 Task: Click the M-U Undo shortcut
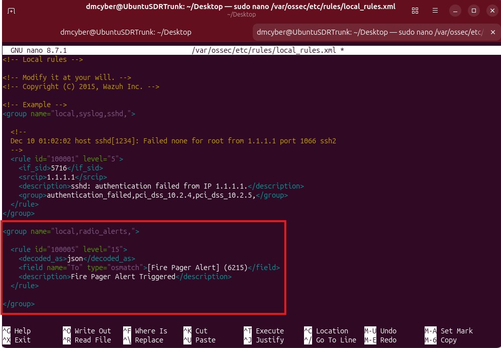(380, 331)
